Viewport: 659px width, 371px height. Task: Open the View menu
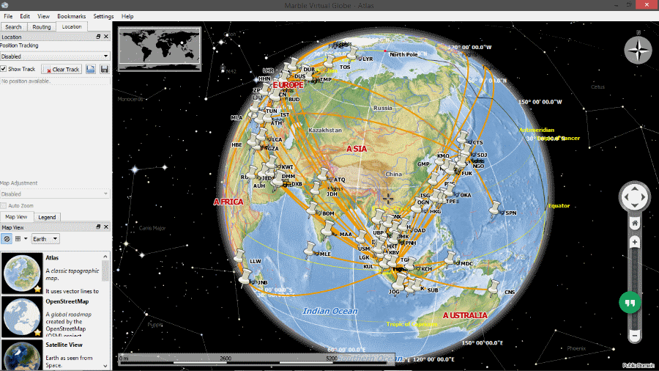43,16
